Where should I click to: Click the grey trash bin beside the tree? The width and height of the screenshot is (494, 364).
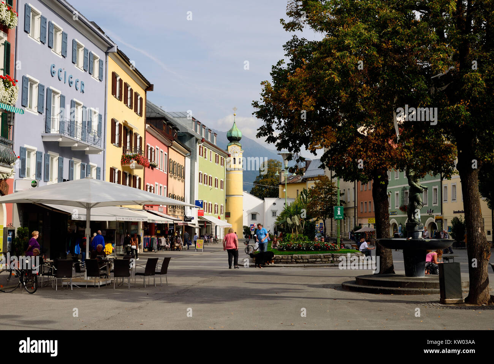[x=450, y=283]
